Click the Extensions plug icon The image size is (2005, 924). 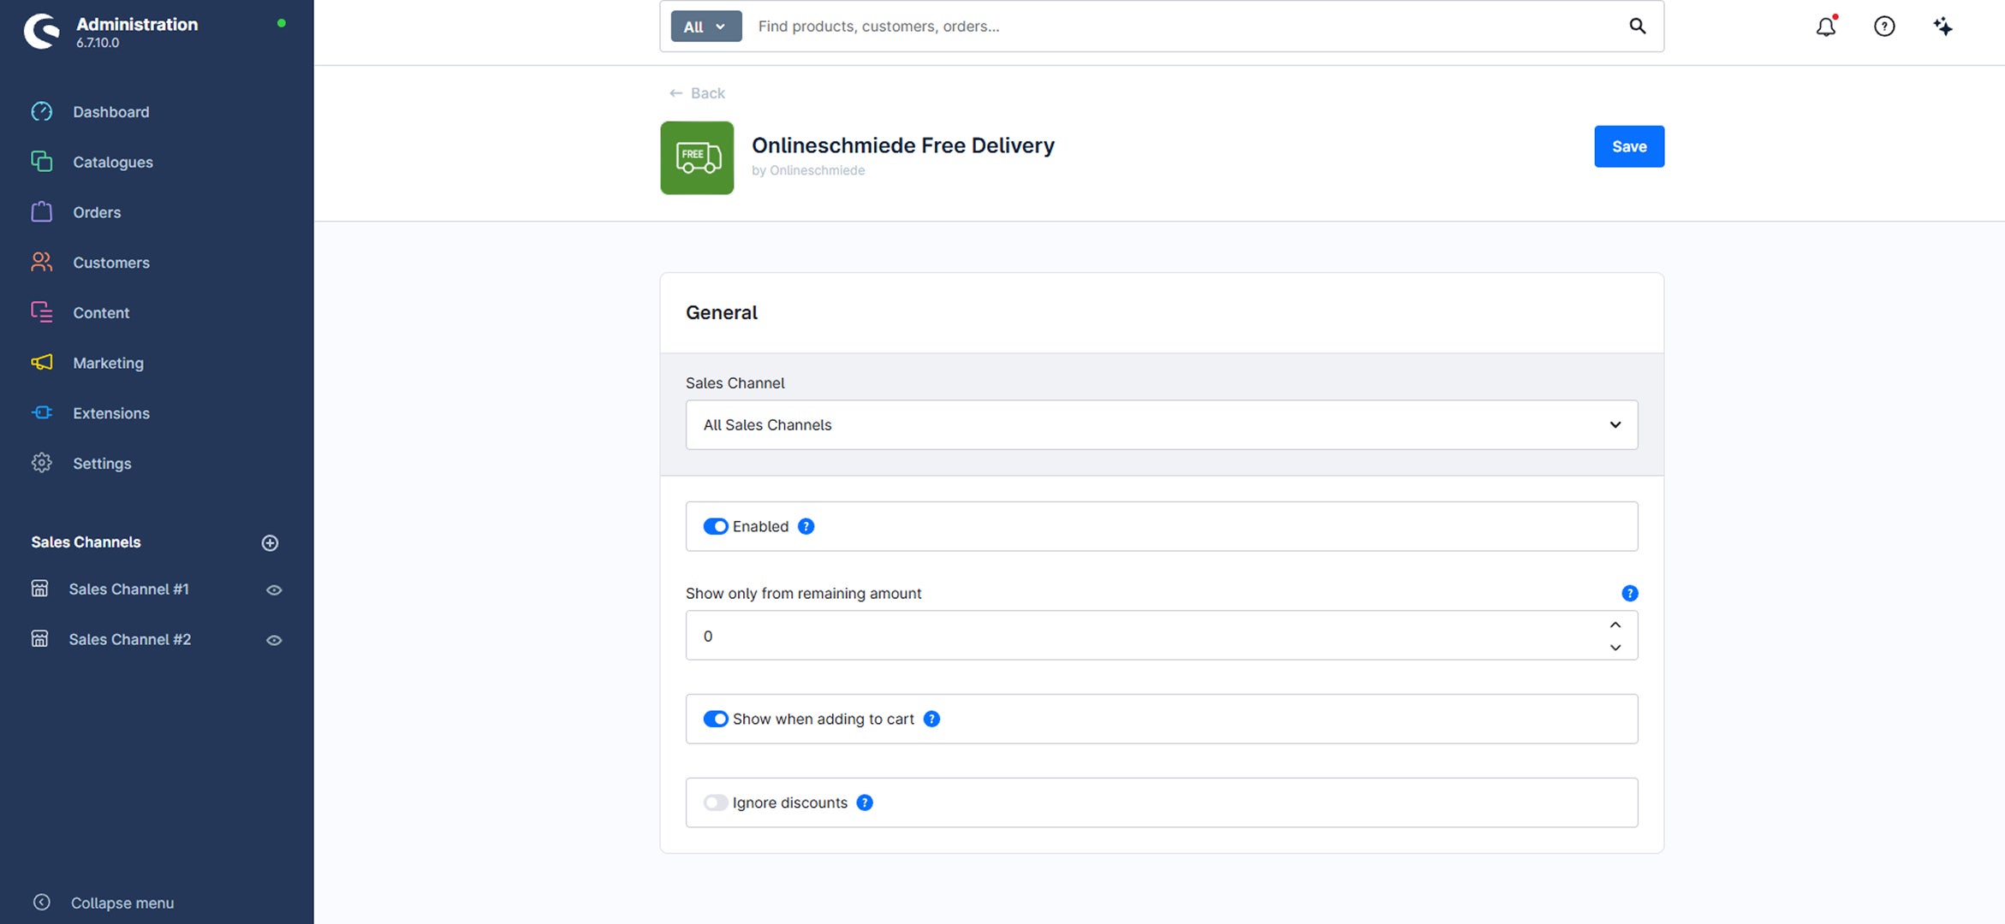(x=42, y=412)
